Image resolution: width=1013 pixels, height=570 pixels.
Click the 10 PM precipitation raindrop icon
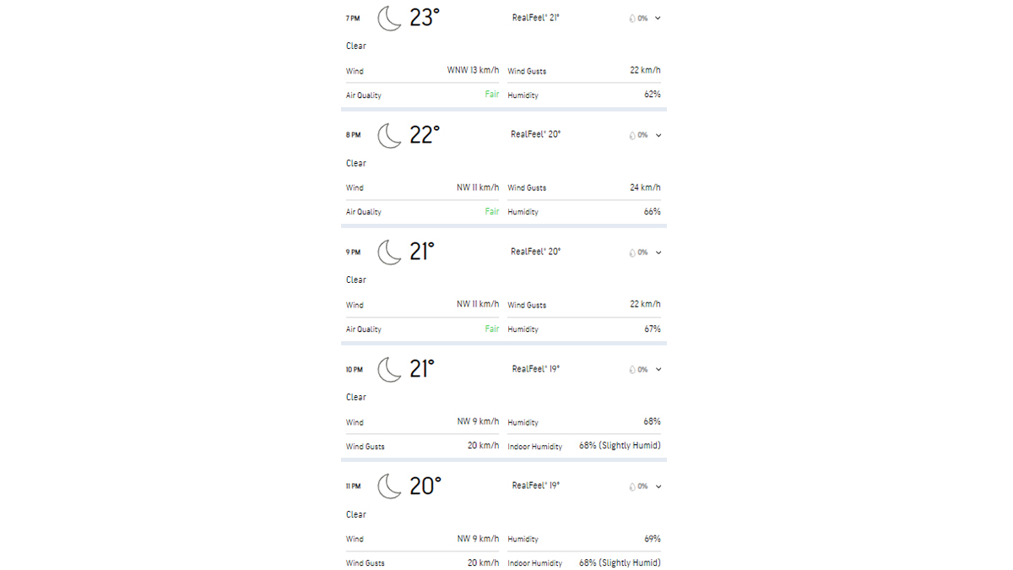click(632, 369)
